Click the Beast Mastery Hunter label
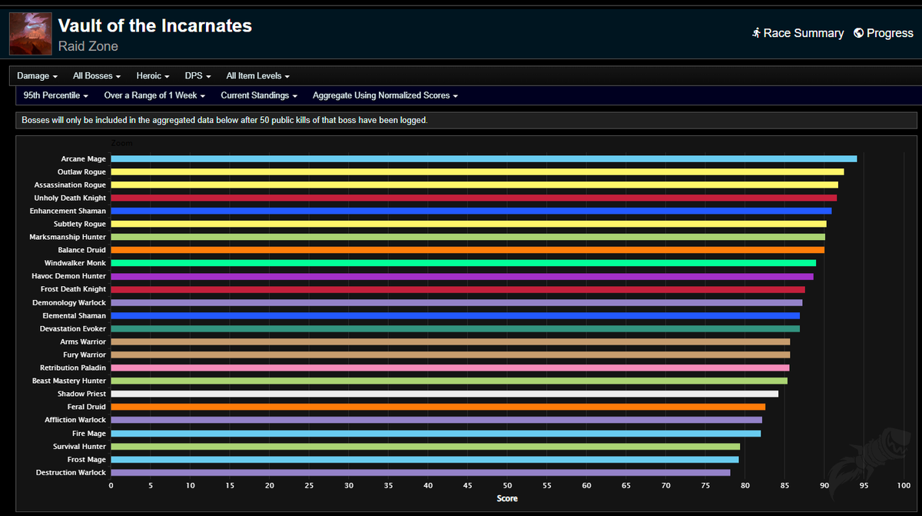 [x=69, y=381]
